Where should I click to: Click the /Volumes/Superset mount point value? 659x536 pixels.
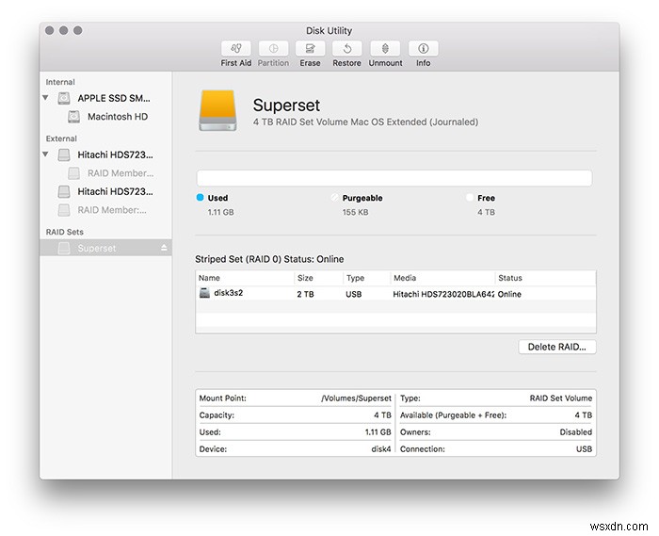point(356,398)
